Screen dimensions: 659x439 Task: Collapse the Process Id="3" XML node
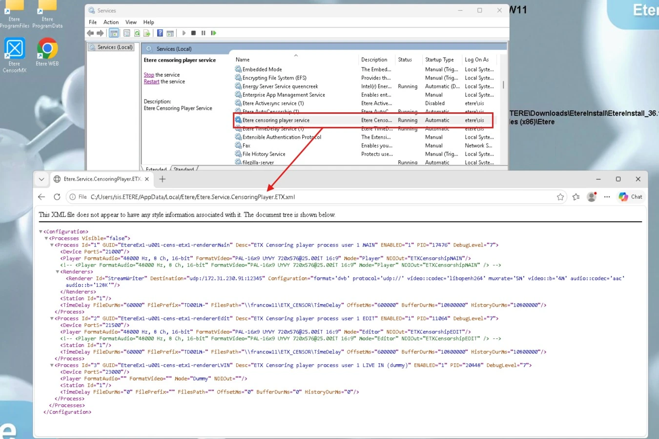[x=52, y=365]
